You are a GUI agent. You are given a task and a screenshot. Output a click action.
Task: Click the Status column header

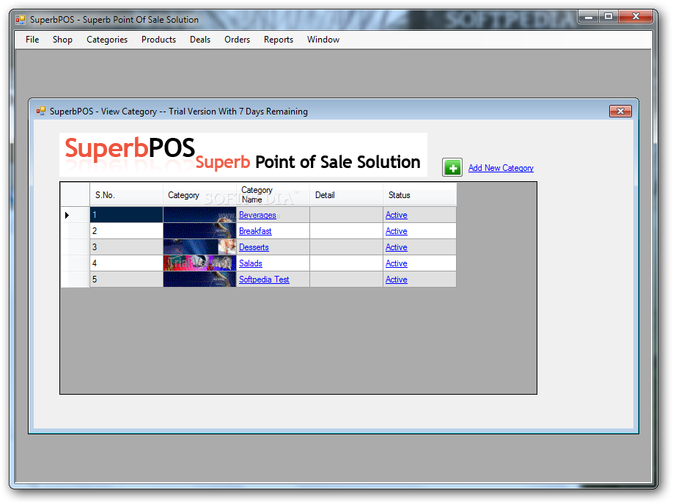tap(420, 194)
